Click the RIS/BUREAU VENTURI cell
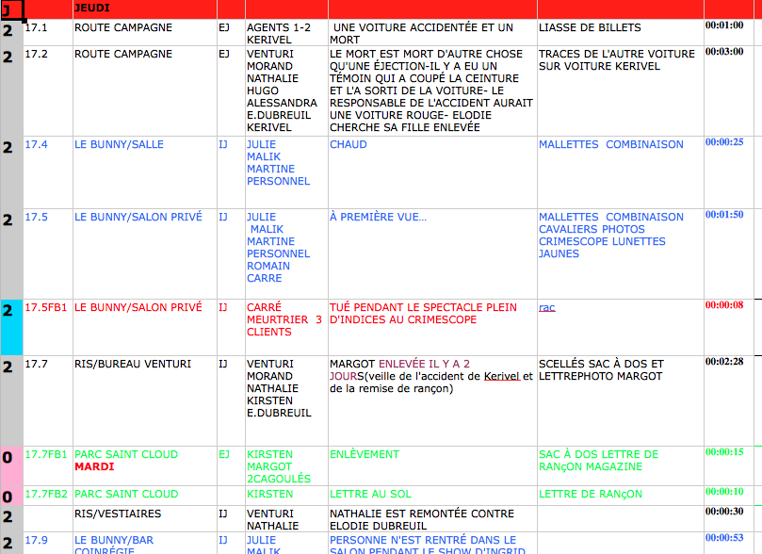The image size is (762, 554). (x=145, y=400)
